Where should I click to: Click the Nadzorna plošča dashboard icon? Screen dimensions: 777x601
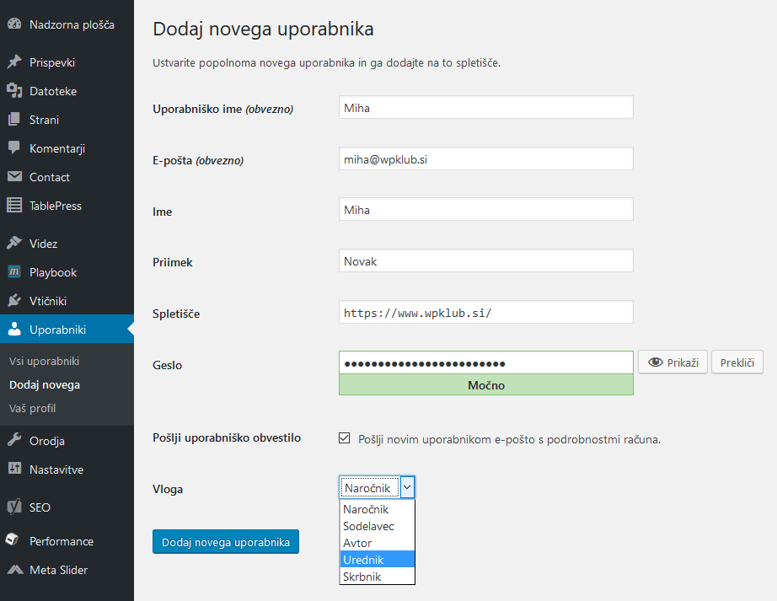tap(14, 24)
